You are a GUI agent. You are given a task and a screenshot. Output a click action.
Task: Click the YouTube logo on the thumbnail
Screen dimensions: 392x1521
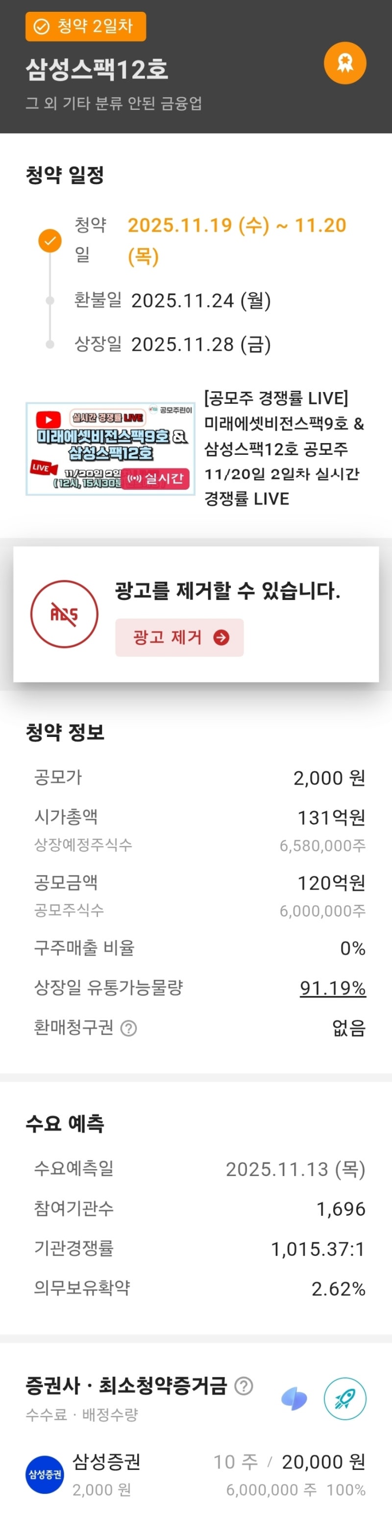click(49, 419)
